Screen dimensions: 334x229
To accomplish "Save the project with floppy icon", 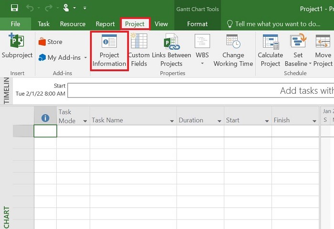I will click(14, 8).
